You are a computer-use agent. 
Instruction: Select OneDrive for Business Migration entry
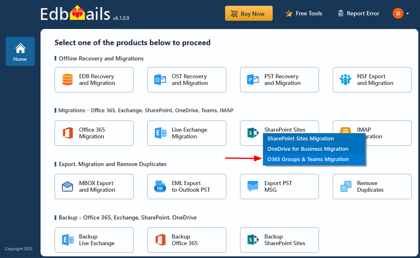point(314,149)
